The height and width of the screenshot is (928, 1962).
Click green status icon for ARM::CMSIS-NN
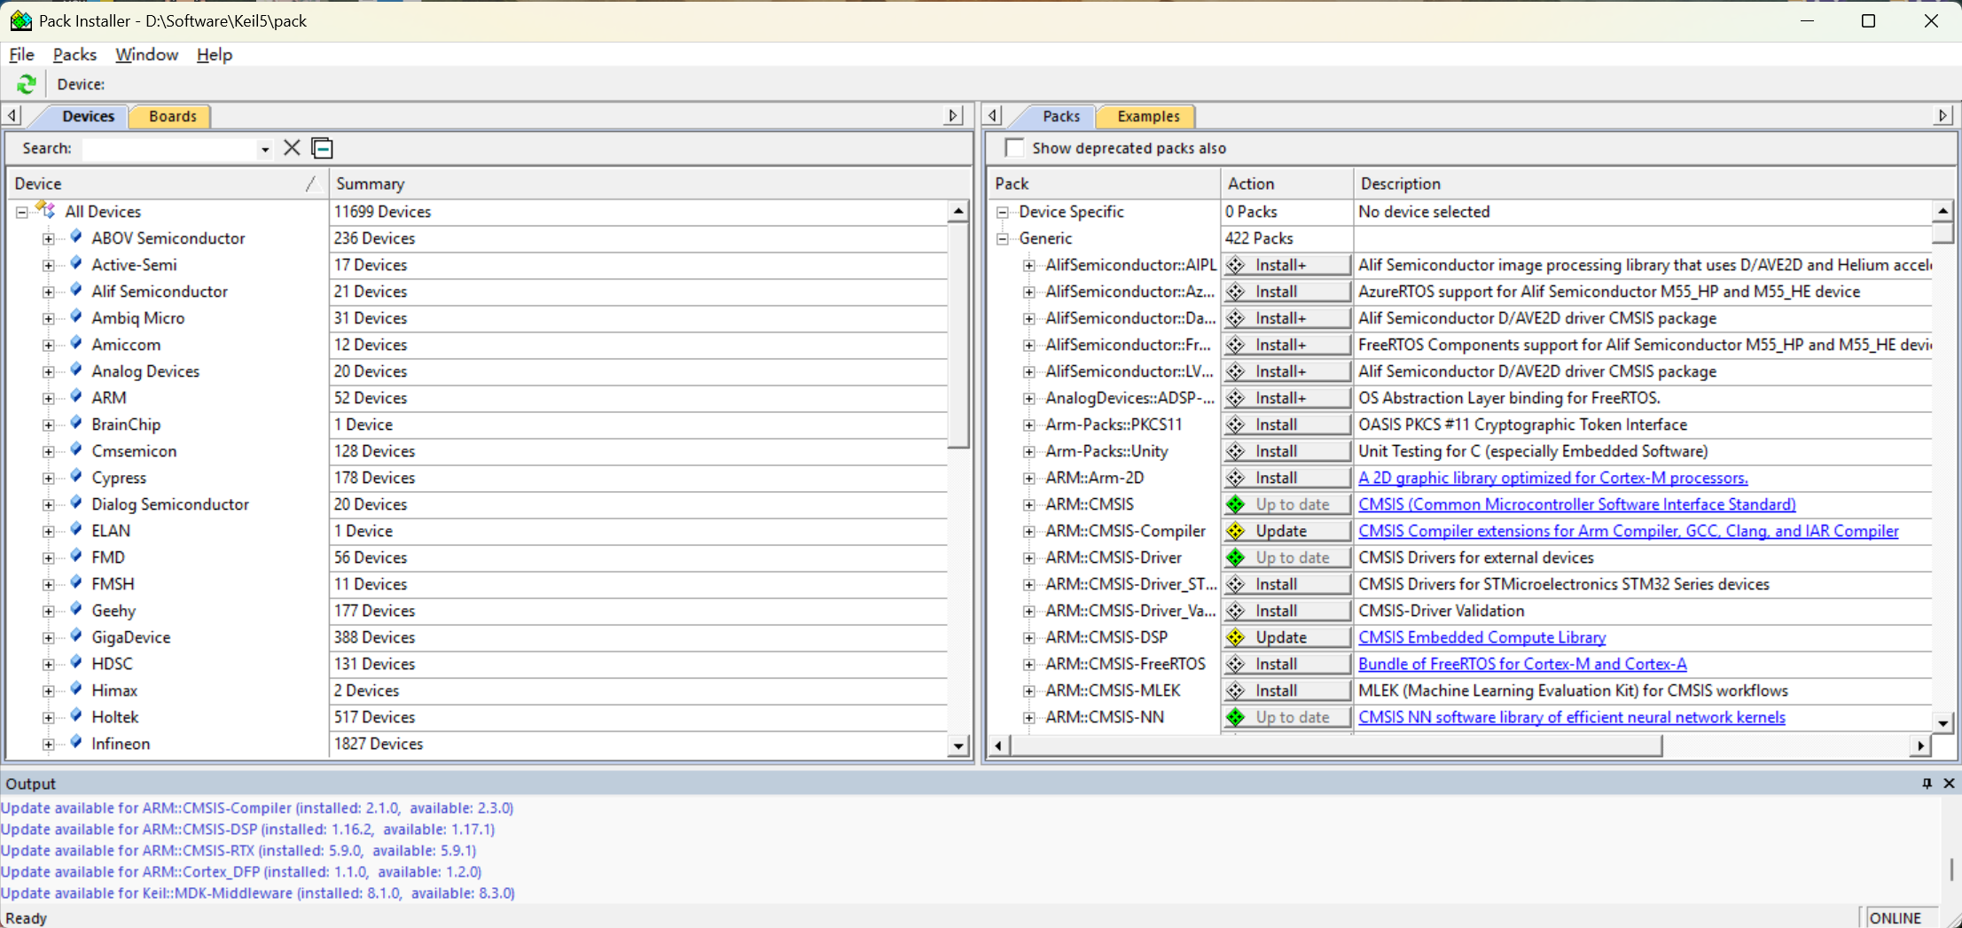coord(1236,717)
